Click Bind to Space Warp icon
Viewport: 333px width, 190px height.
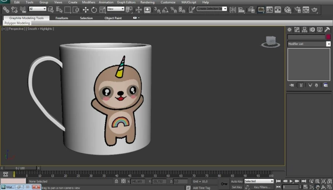click(x=23, y=10)
